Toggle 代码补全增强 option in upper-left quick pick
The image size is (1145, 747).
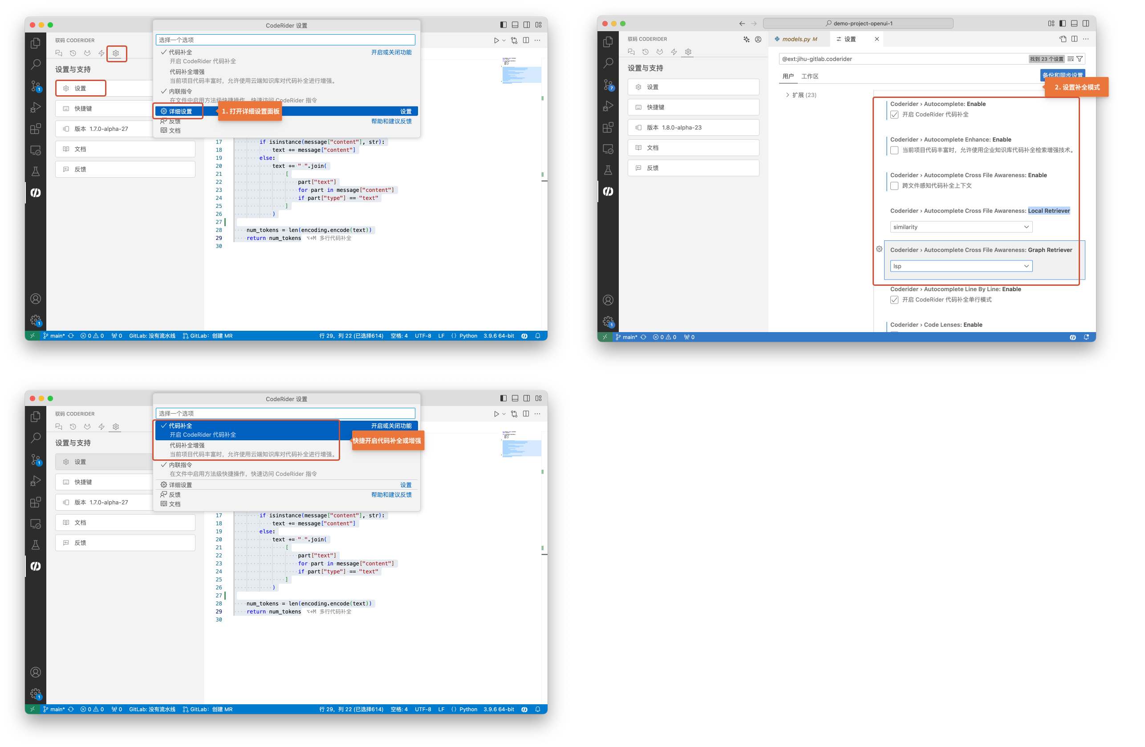click(x=286, y=76)
